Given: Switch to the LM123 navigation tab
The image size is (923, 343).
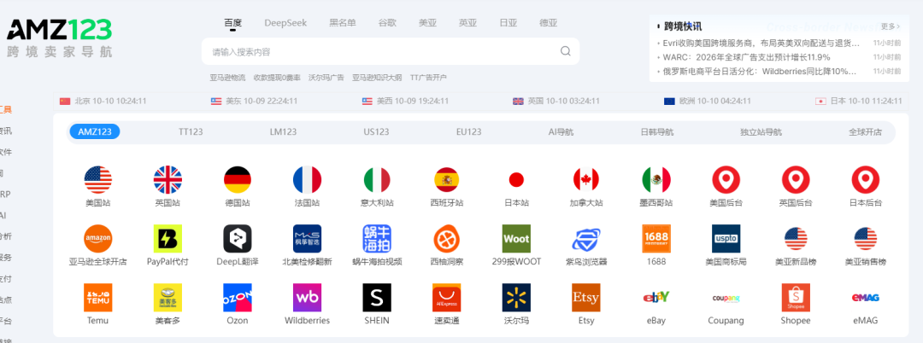Looking at the screenshot, I should point(283,131).
